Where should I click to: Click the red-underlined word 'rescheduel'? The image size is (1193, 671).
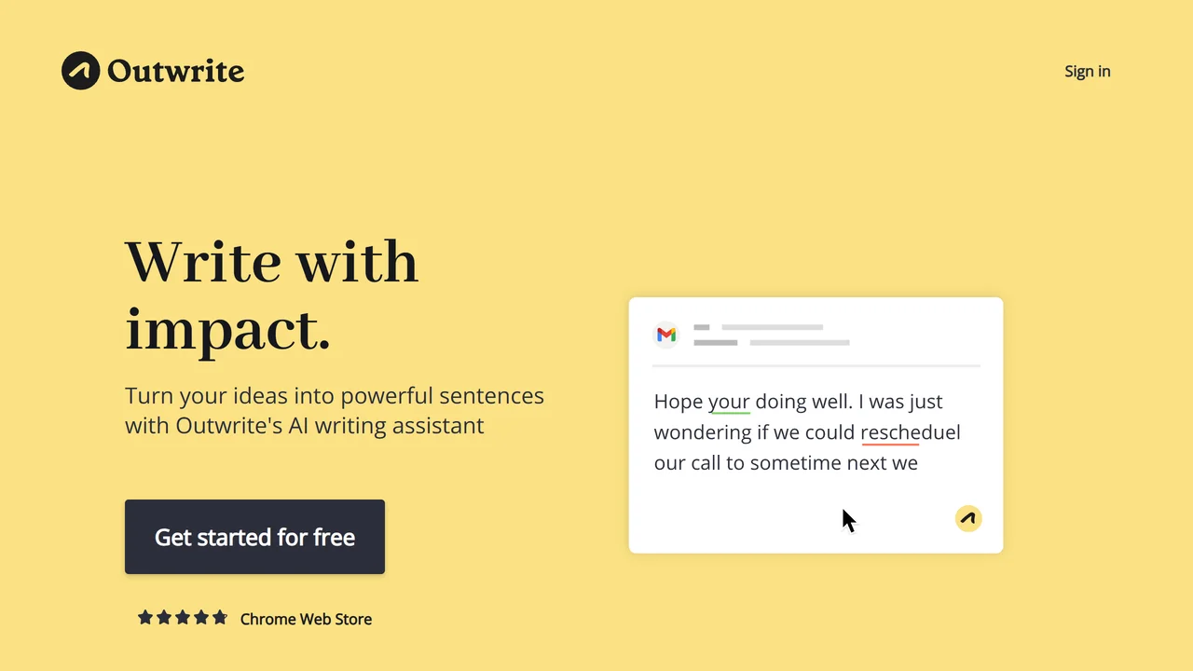tap(910, 432)
